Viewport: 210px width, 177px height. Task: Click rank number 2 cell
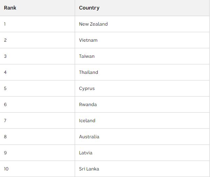tap(38, 40)
